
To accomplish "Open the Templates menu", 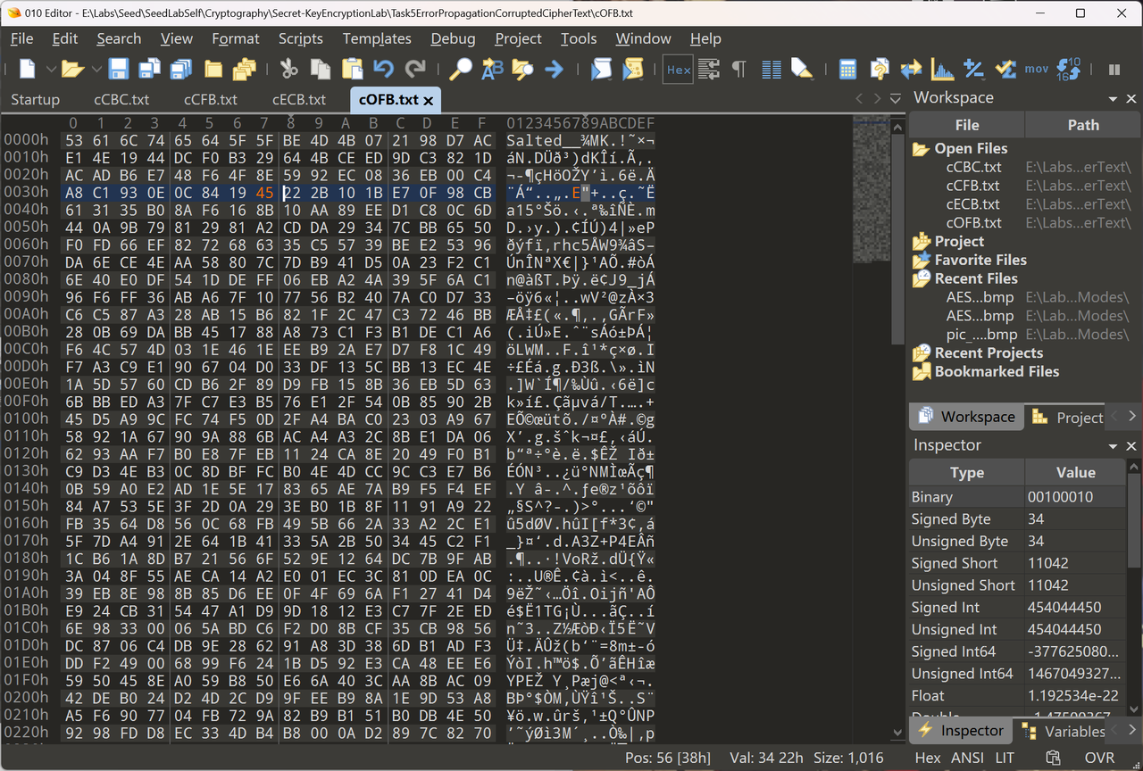I will tap(377, 38).
